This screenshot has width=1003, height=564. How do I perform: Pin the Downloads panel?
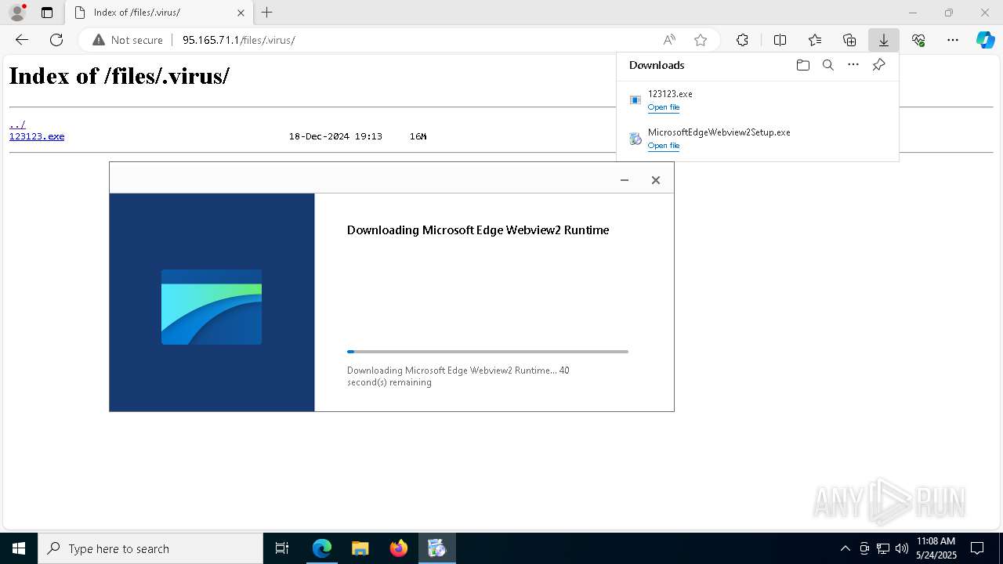[878, 65]
